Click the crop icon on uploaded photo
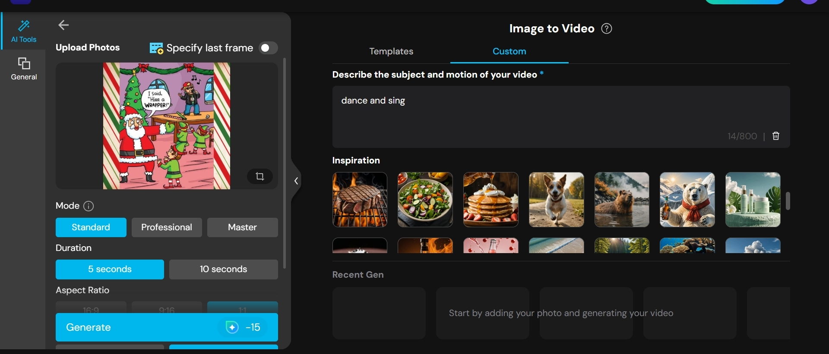Screen dimensions: 829x354 [x=260, y=176]
